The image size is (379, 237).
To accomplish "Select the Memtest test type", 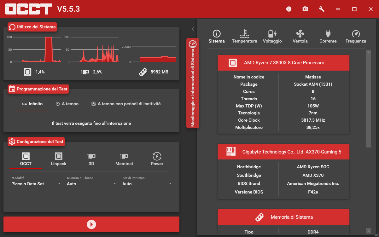I will point(124,159).
